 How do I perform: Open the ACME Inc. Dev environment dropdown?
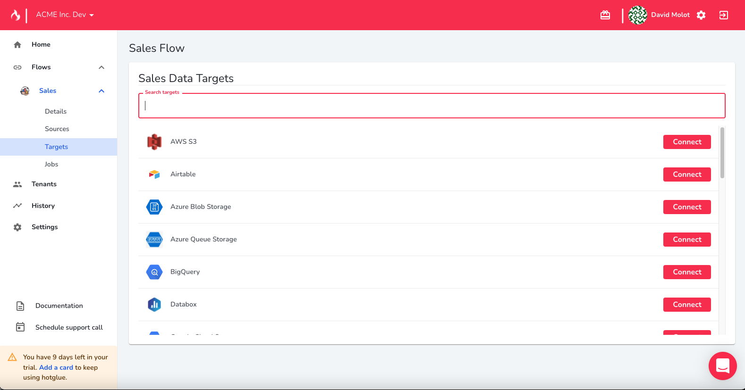pyautogui.click(x=65, y=15)
